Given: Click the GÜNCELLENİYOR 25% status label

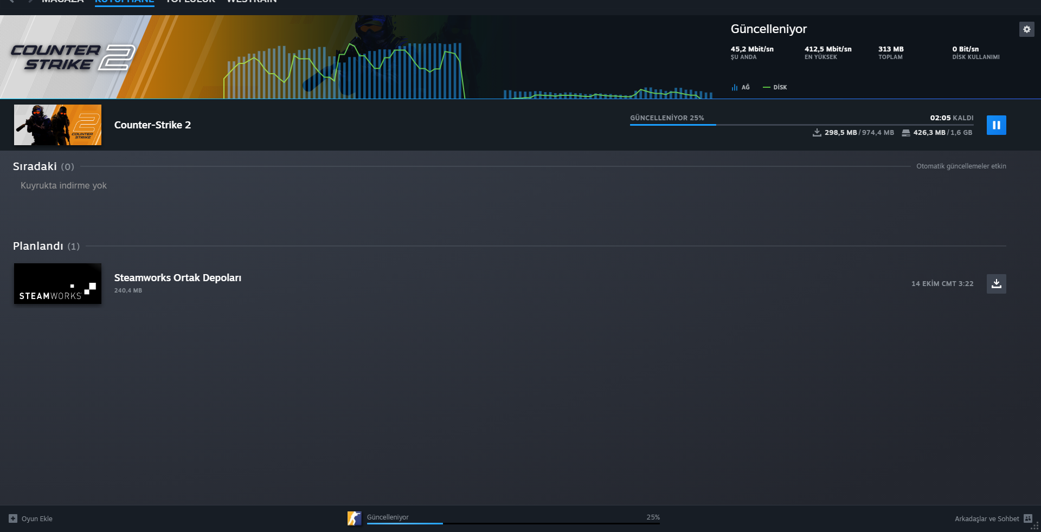Looking at the screenshot, I should click(x=667, y=118).
